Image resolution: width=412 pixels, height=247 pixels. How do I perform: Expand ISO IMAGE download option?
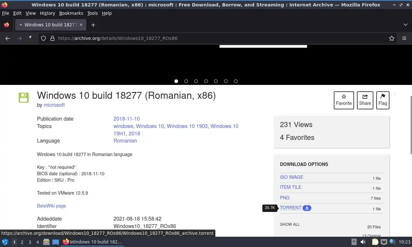pos(292,177)
